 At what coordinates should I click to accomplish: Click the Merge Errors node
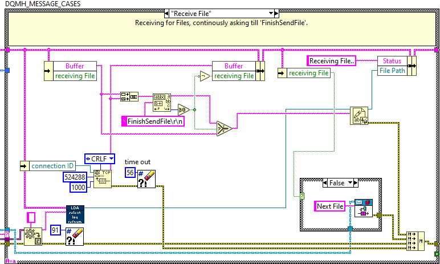click(x=415, y=241)
